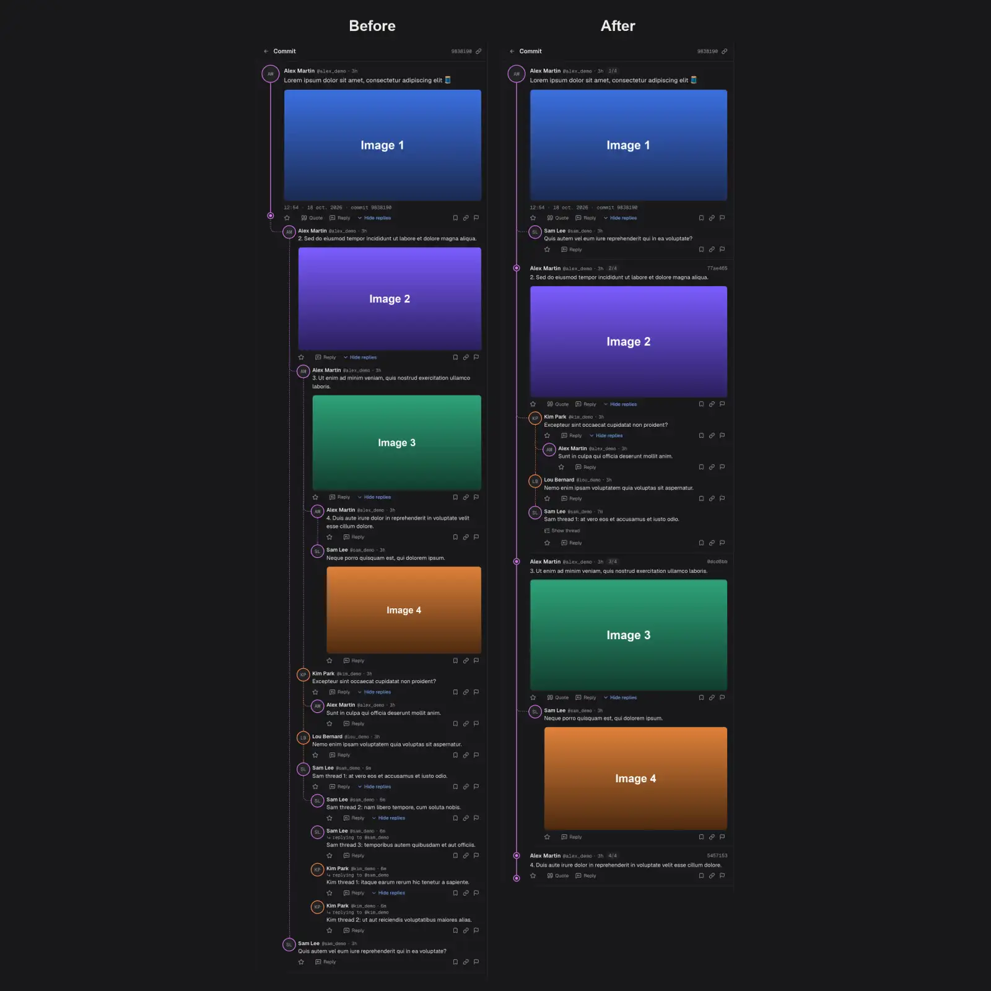Go back using the arrow in Before panel header

266,51
